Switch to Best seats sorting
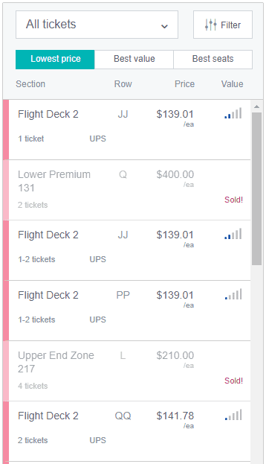 tap(213, 59)
